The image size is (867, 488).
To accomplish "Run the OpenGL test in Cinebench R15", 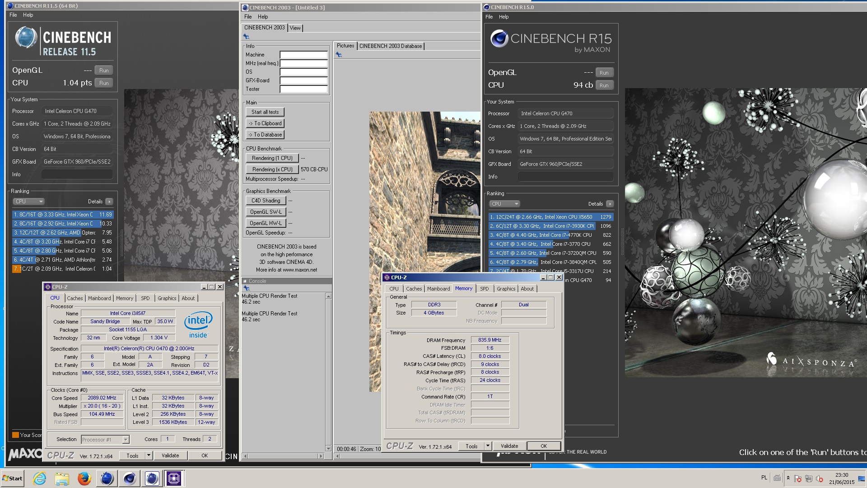I will tap(604, 73).
